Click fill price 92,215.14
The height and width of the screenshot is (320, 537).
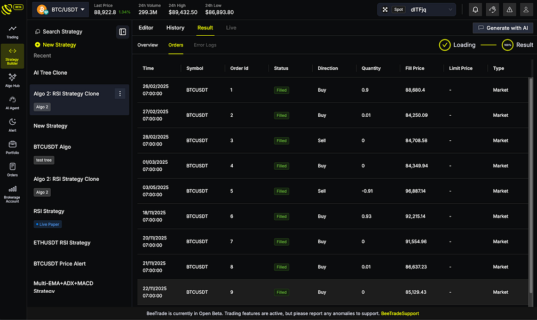pos(415,217)
